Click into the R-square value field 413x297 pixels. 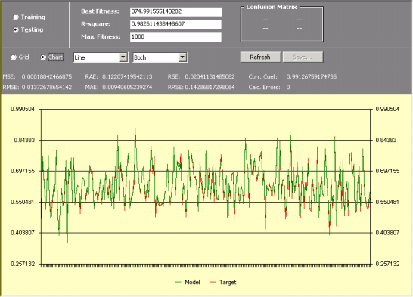175,24
